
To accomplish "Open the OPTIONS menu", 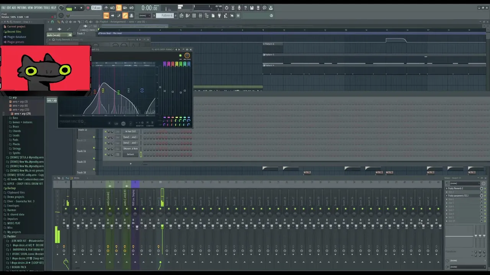I will pyautogui.click(x=38, y=8).
